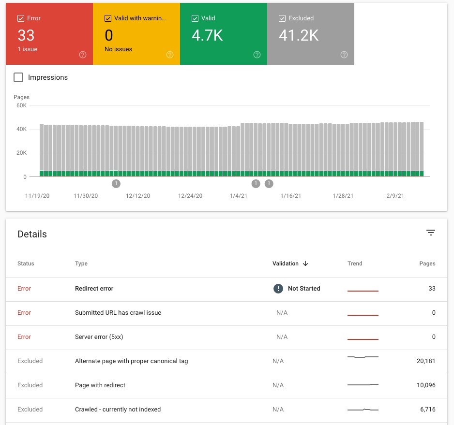Click the 1 issue label
The image size is (454, 425).
click(x=28, y=49)
